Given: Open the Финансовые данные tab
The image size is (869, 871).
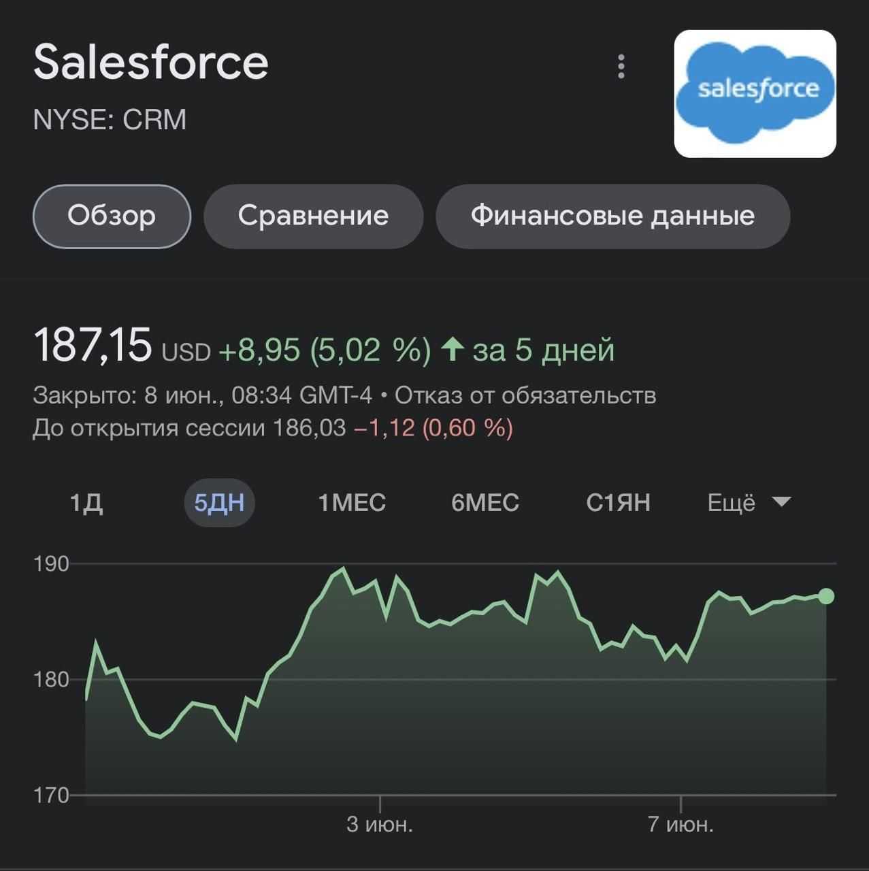Looking at the screenshot, I should (612, 216).
